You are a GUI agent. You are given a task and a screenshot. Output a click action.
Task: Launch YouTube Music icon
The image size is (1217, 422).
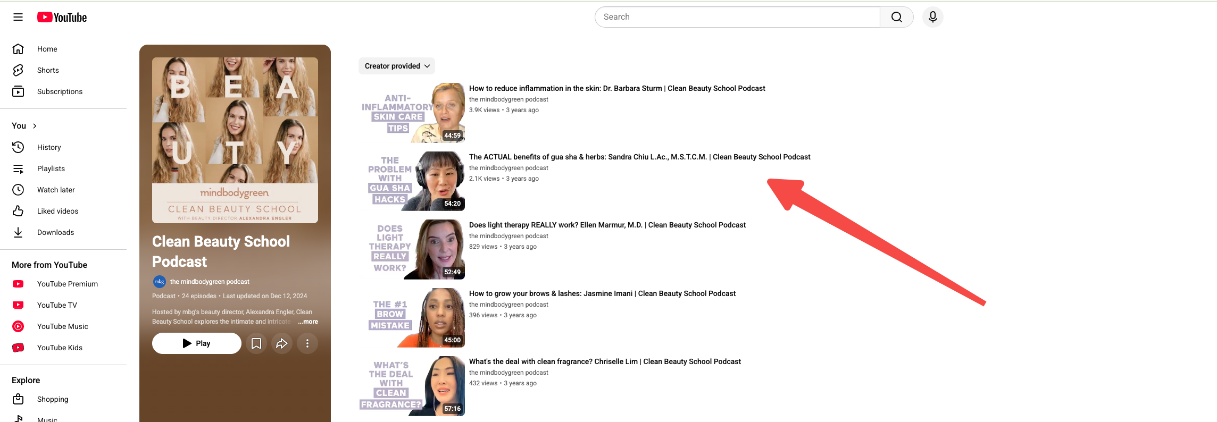coord(18,326)
